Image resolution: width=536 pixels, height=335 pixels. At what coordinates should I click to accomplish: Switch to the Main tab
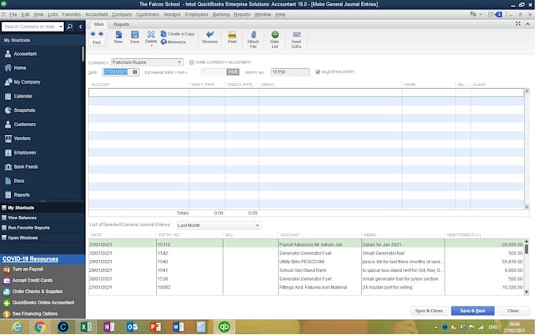tap(99, 24)
